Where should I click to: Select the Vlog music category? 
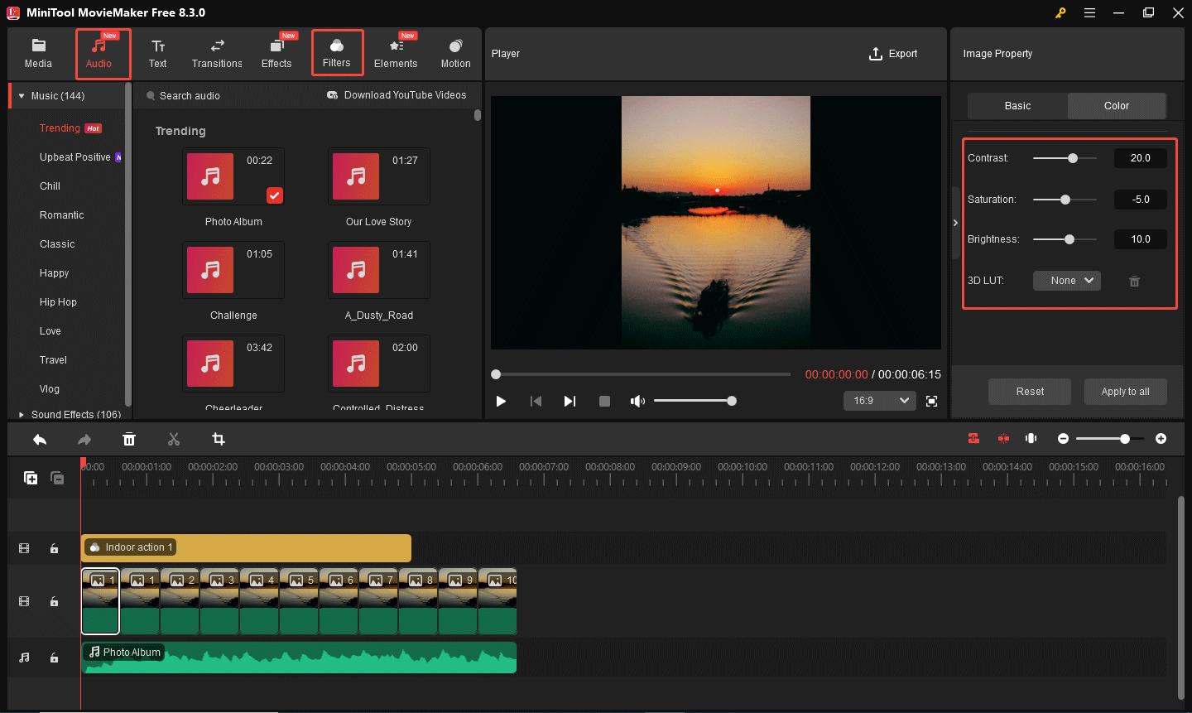coord(50,389)
